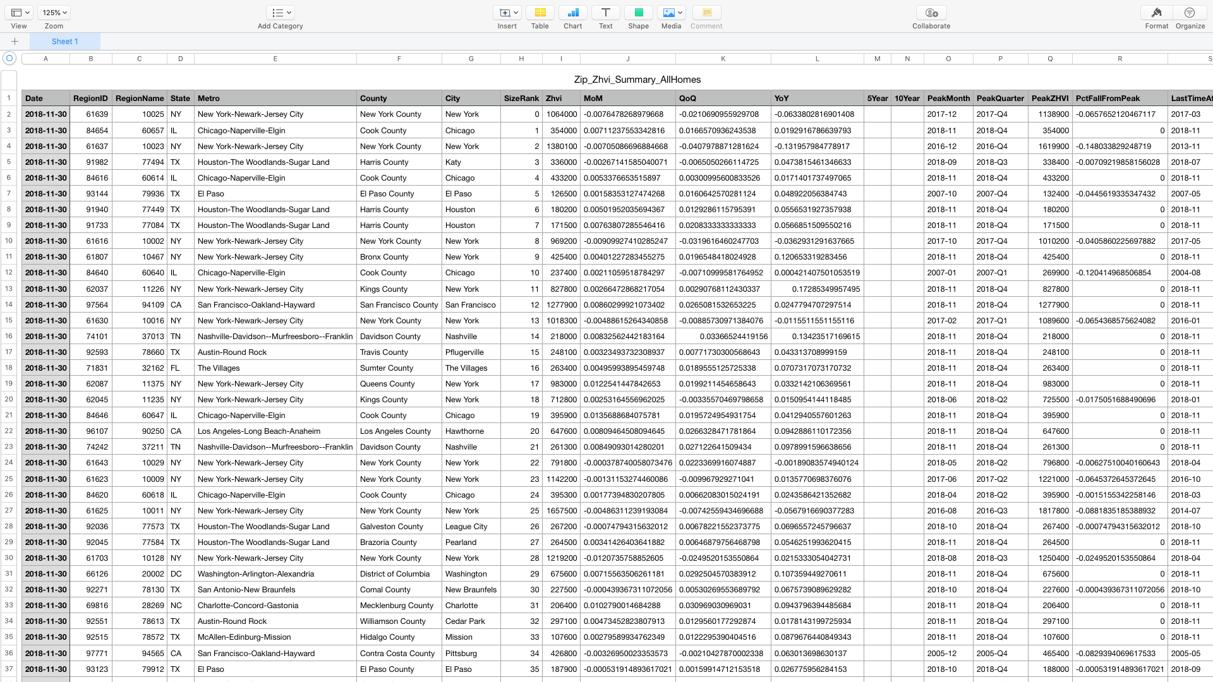The height and width of the screenshot is (682, 1213).
Task: Select the entire table via circle handle
Action: pyautogui.click(x=9, y=58)
